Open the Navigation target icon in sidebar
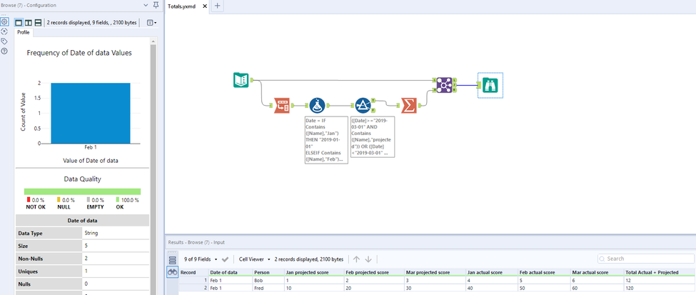This screenshot has width=696, height=295. (x=4, y=31)
